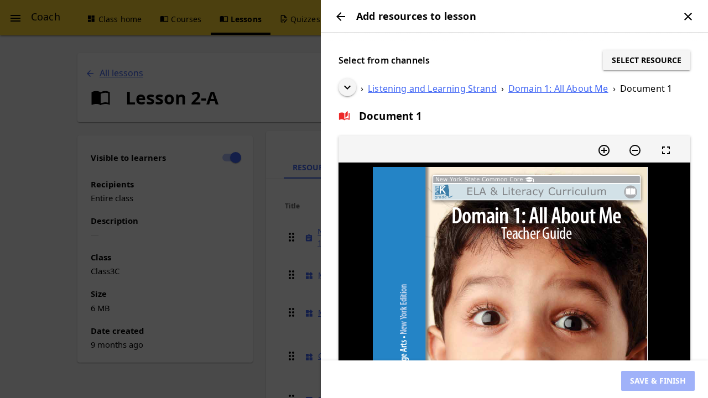
Task: Expand the breadcrumb dropdown chevron
Action: tap(347, 87)
